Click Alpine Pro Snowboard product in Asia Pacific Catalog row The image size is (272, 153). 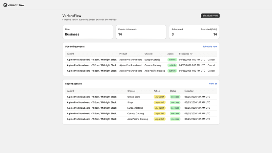131,71
